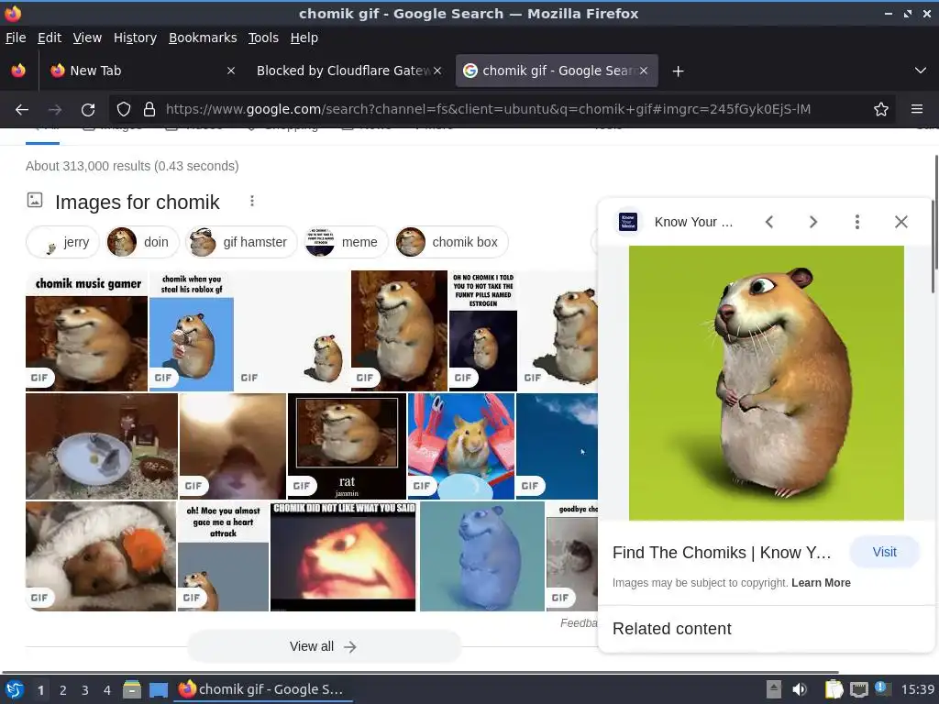Switch to workspace 2
The image size is (939, 704).
click(63, 690)
